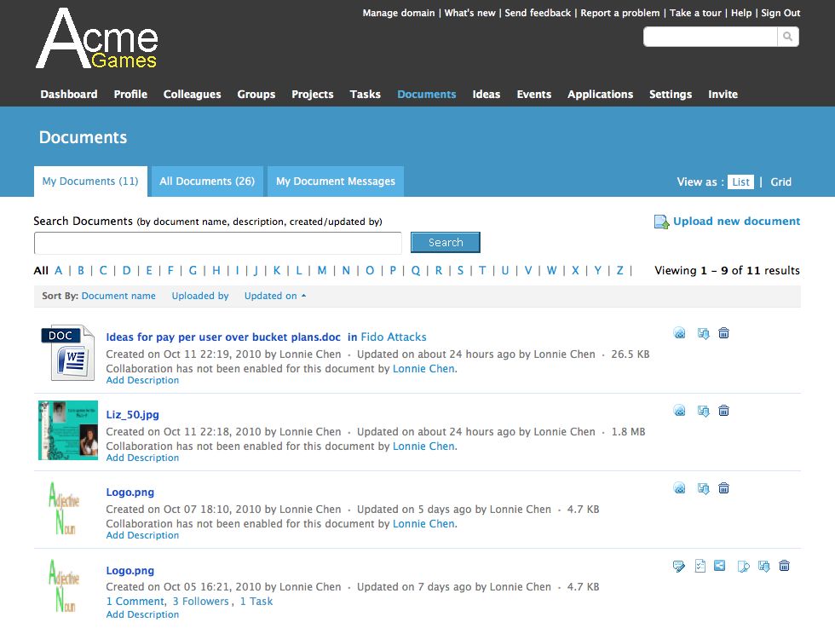835x628 pixels.
Task: Click the comment pencil icon on last Logo.png
Action: point(679,566)
